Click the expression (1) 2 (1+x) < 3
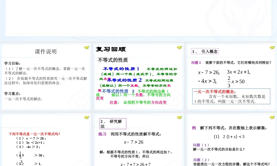 tap(229, 137)
